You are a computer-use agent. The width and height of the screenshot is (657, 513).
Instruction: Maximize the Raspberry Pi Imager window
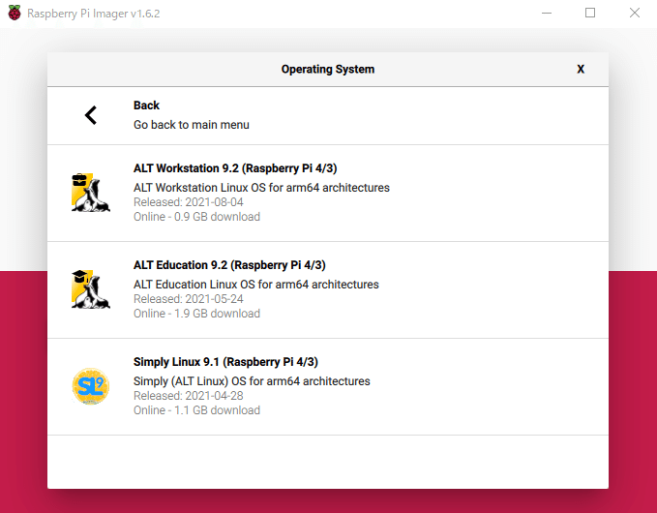point(590,13)
